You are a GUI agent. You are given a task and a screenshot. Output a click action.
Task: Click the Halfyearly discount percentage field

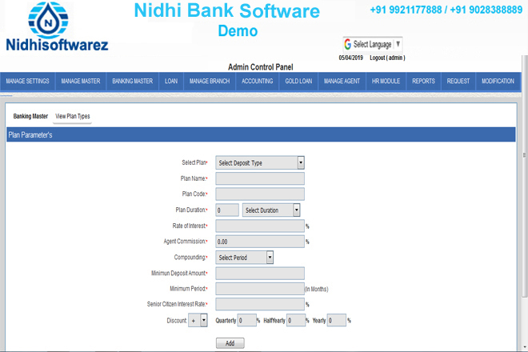tap(296, 320)
